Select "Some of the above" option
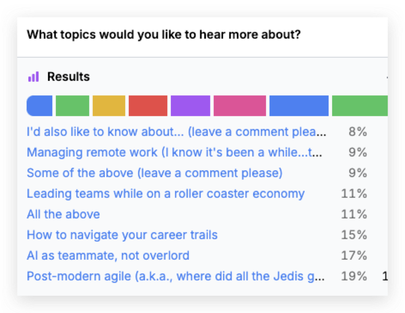Viewport: 405px width, 313px height. 154,173
